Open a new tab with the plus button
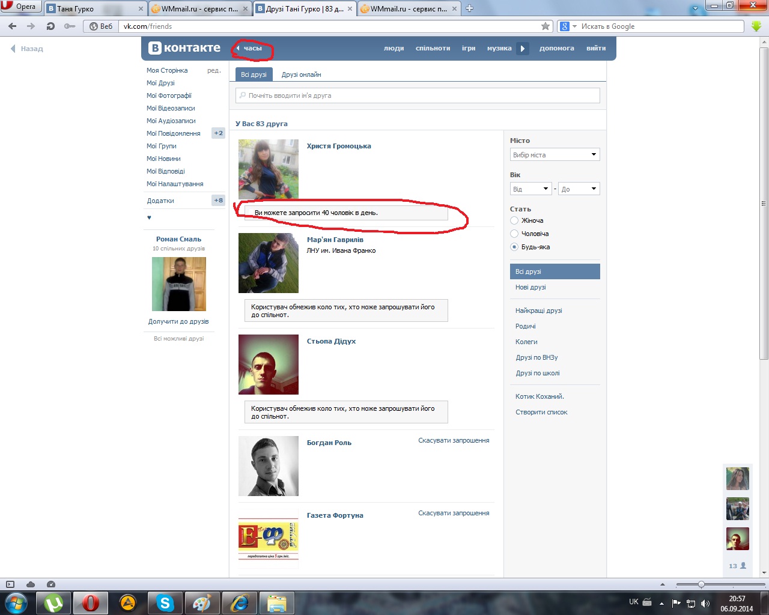Screen dimensions: 769x615 [470, 8]
